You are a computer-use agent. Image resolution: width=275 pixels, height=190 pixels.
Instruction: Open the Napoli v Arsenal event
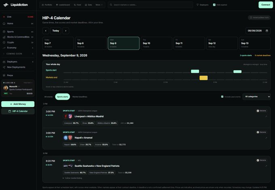pyautogui.click(x=83, y=138)
